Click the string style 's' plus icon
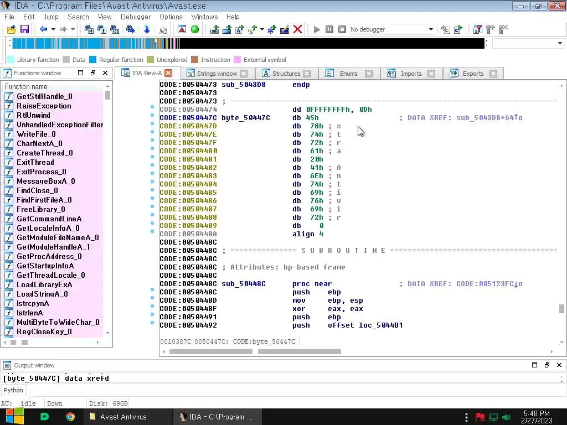The width and height of the screenshot is (567, 425). [x=252, y=29]
